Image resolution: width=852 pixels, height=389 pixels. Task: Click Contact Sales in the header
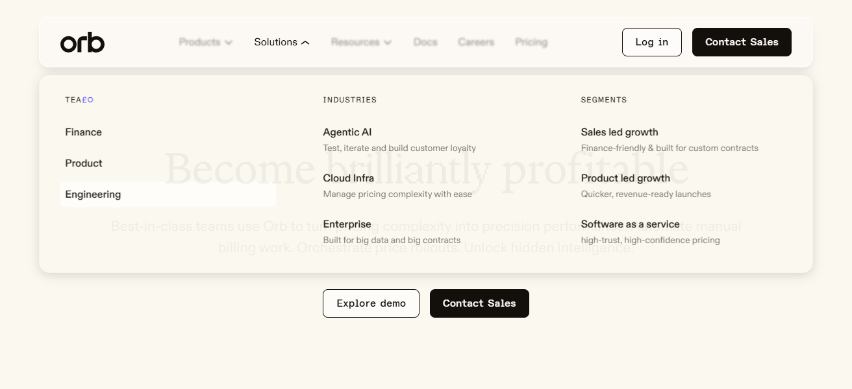(742, 42)
